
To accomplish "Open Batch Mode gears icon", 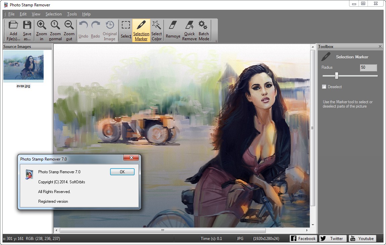I will (203, 25).
